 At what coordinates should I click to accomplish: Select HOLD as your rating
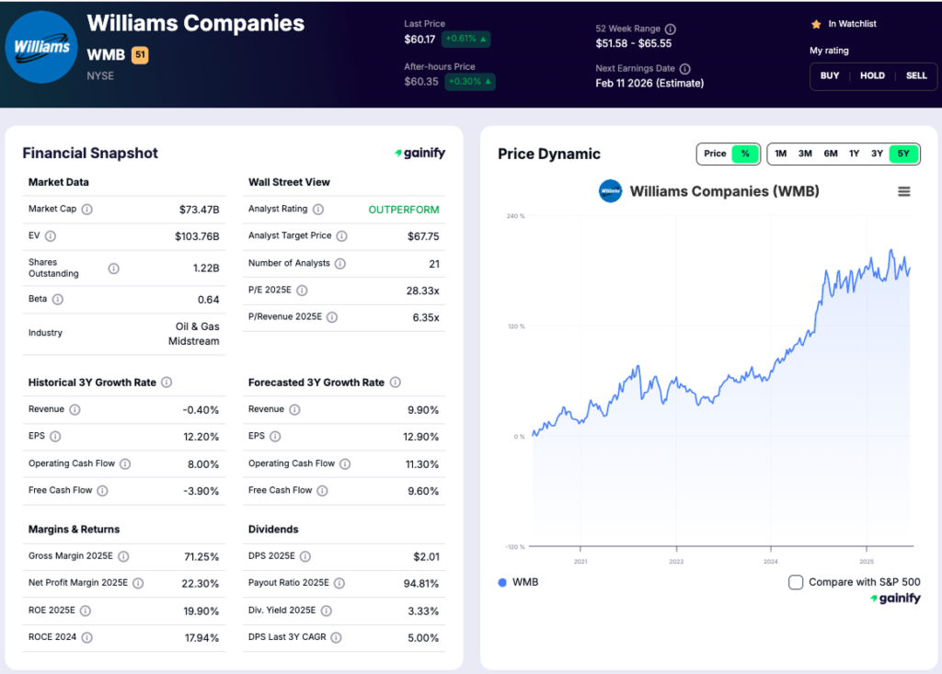[x=872, y=75]
